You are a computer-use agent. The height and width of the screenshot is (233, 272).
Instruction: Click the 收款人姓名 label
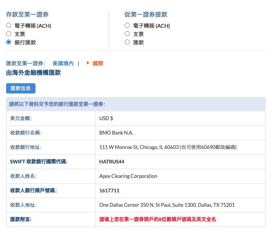23,176
